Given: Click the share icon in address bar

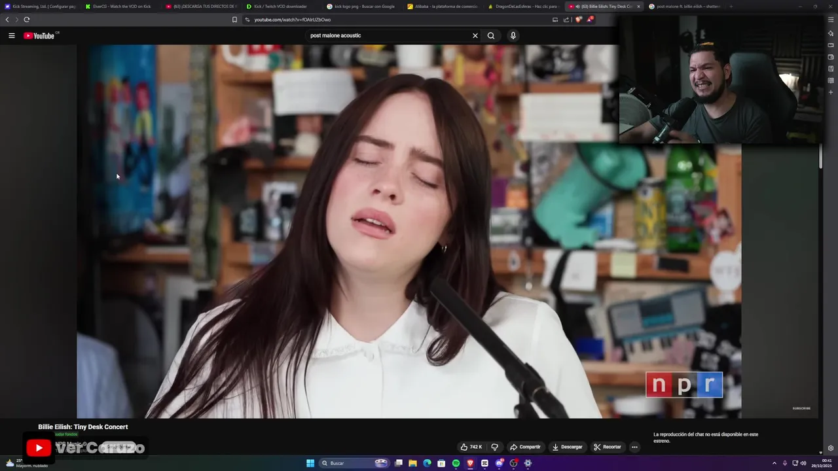Looking at the screenshot, I should coord(566,20).
